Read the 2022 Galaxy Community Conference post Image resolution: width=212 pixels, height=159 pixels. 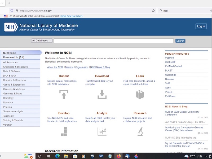click(x=182, y=113)
